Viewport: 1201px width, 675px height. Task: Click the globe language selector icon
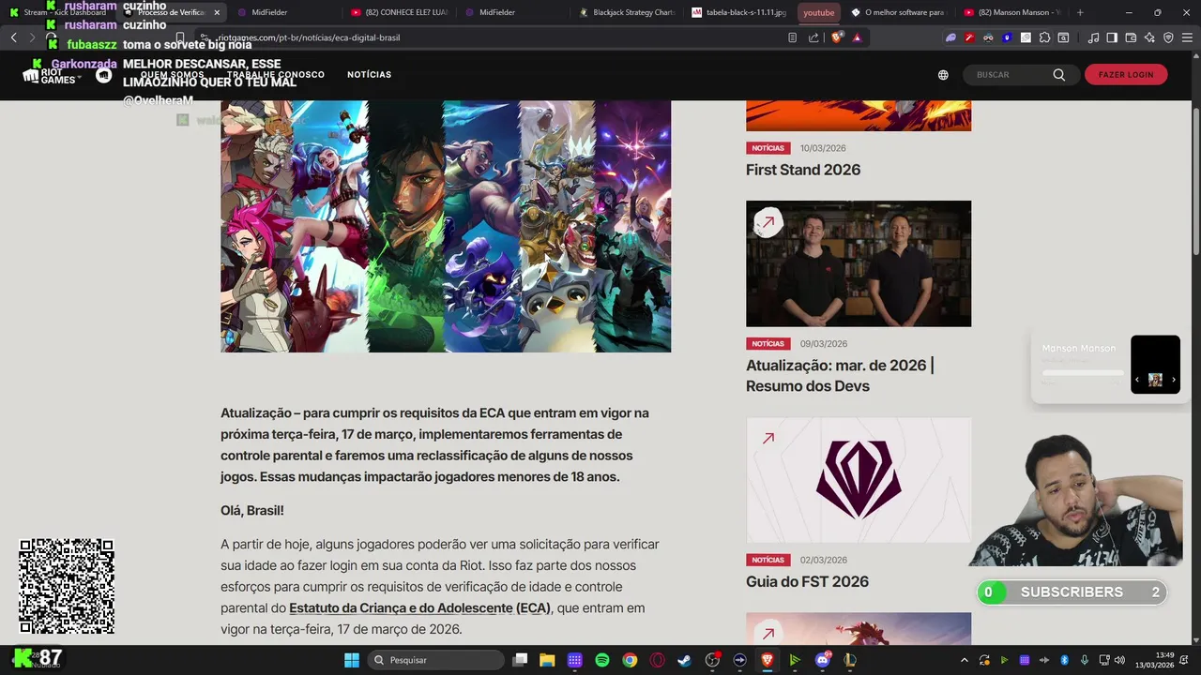943,75
